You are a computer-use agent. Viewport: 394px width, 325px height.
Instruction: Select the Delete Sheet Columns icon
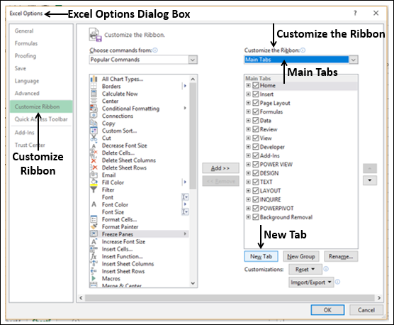tap(94, 160)
